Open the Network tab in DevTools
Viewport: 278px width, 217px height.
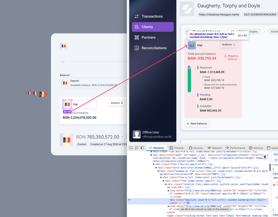click(215, 148)
